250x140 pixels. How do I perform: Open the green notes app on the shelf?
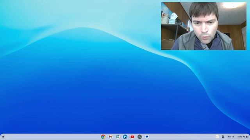pyautogui.click(x=118, y=136)
